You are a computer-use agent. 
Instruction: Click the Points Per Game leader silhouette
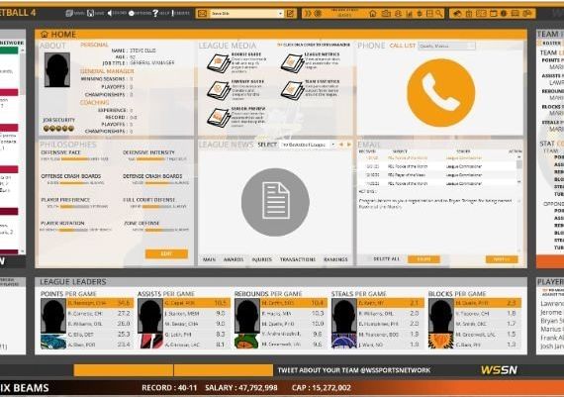pos(53,317)
